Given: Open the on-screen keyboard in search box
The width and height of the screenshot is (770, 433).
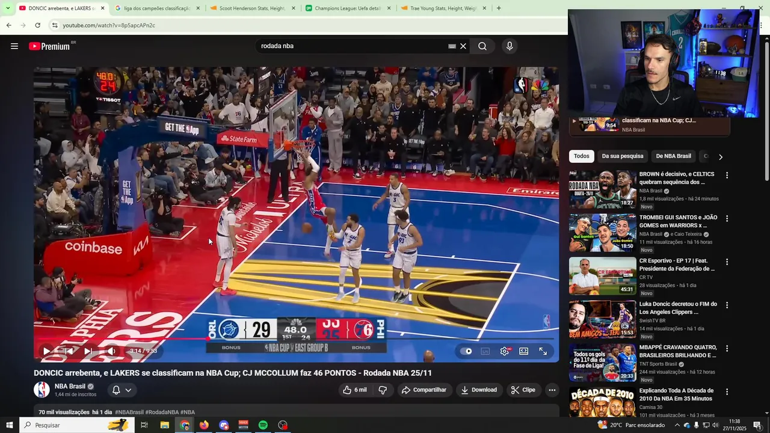Looking at the screenshot, I should point(452,46).
